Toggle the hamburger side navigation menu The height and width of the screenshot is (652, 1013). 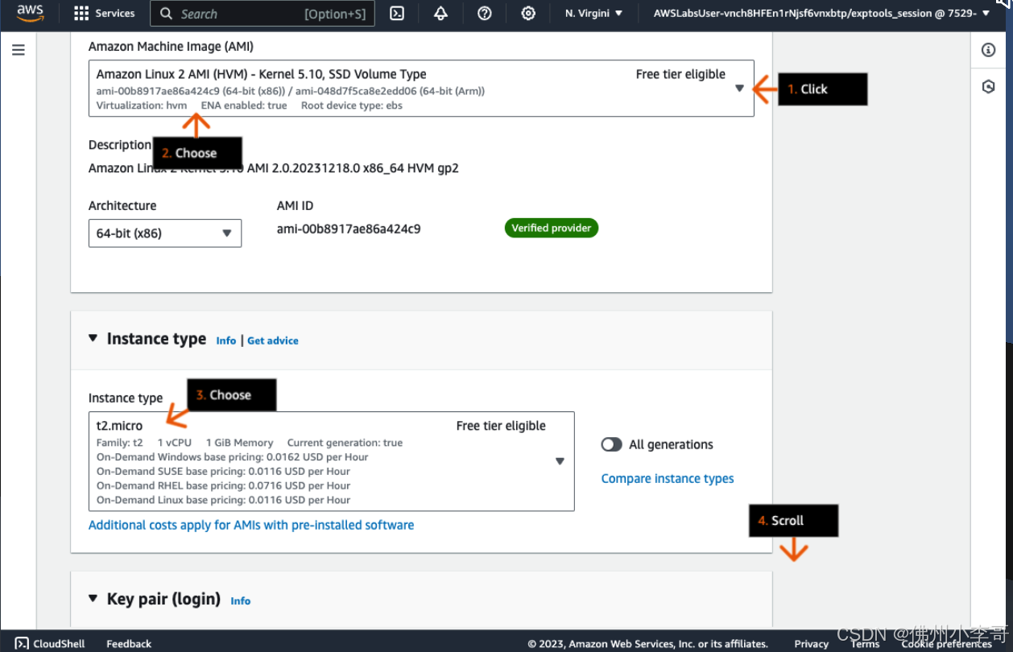click(x=19, y=50)
